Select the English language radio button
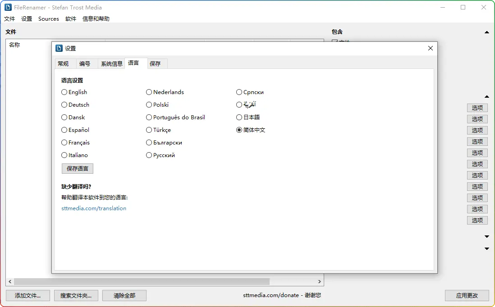This screenshot has height=307, width=495. (x=64, y=92)
